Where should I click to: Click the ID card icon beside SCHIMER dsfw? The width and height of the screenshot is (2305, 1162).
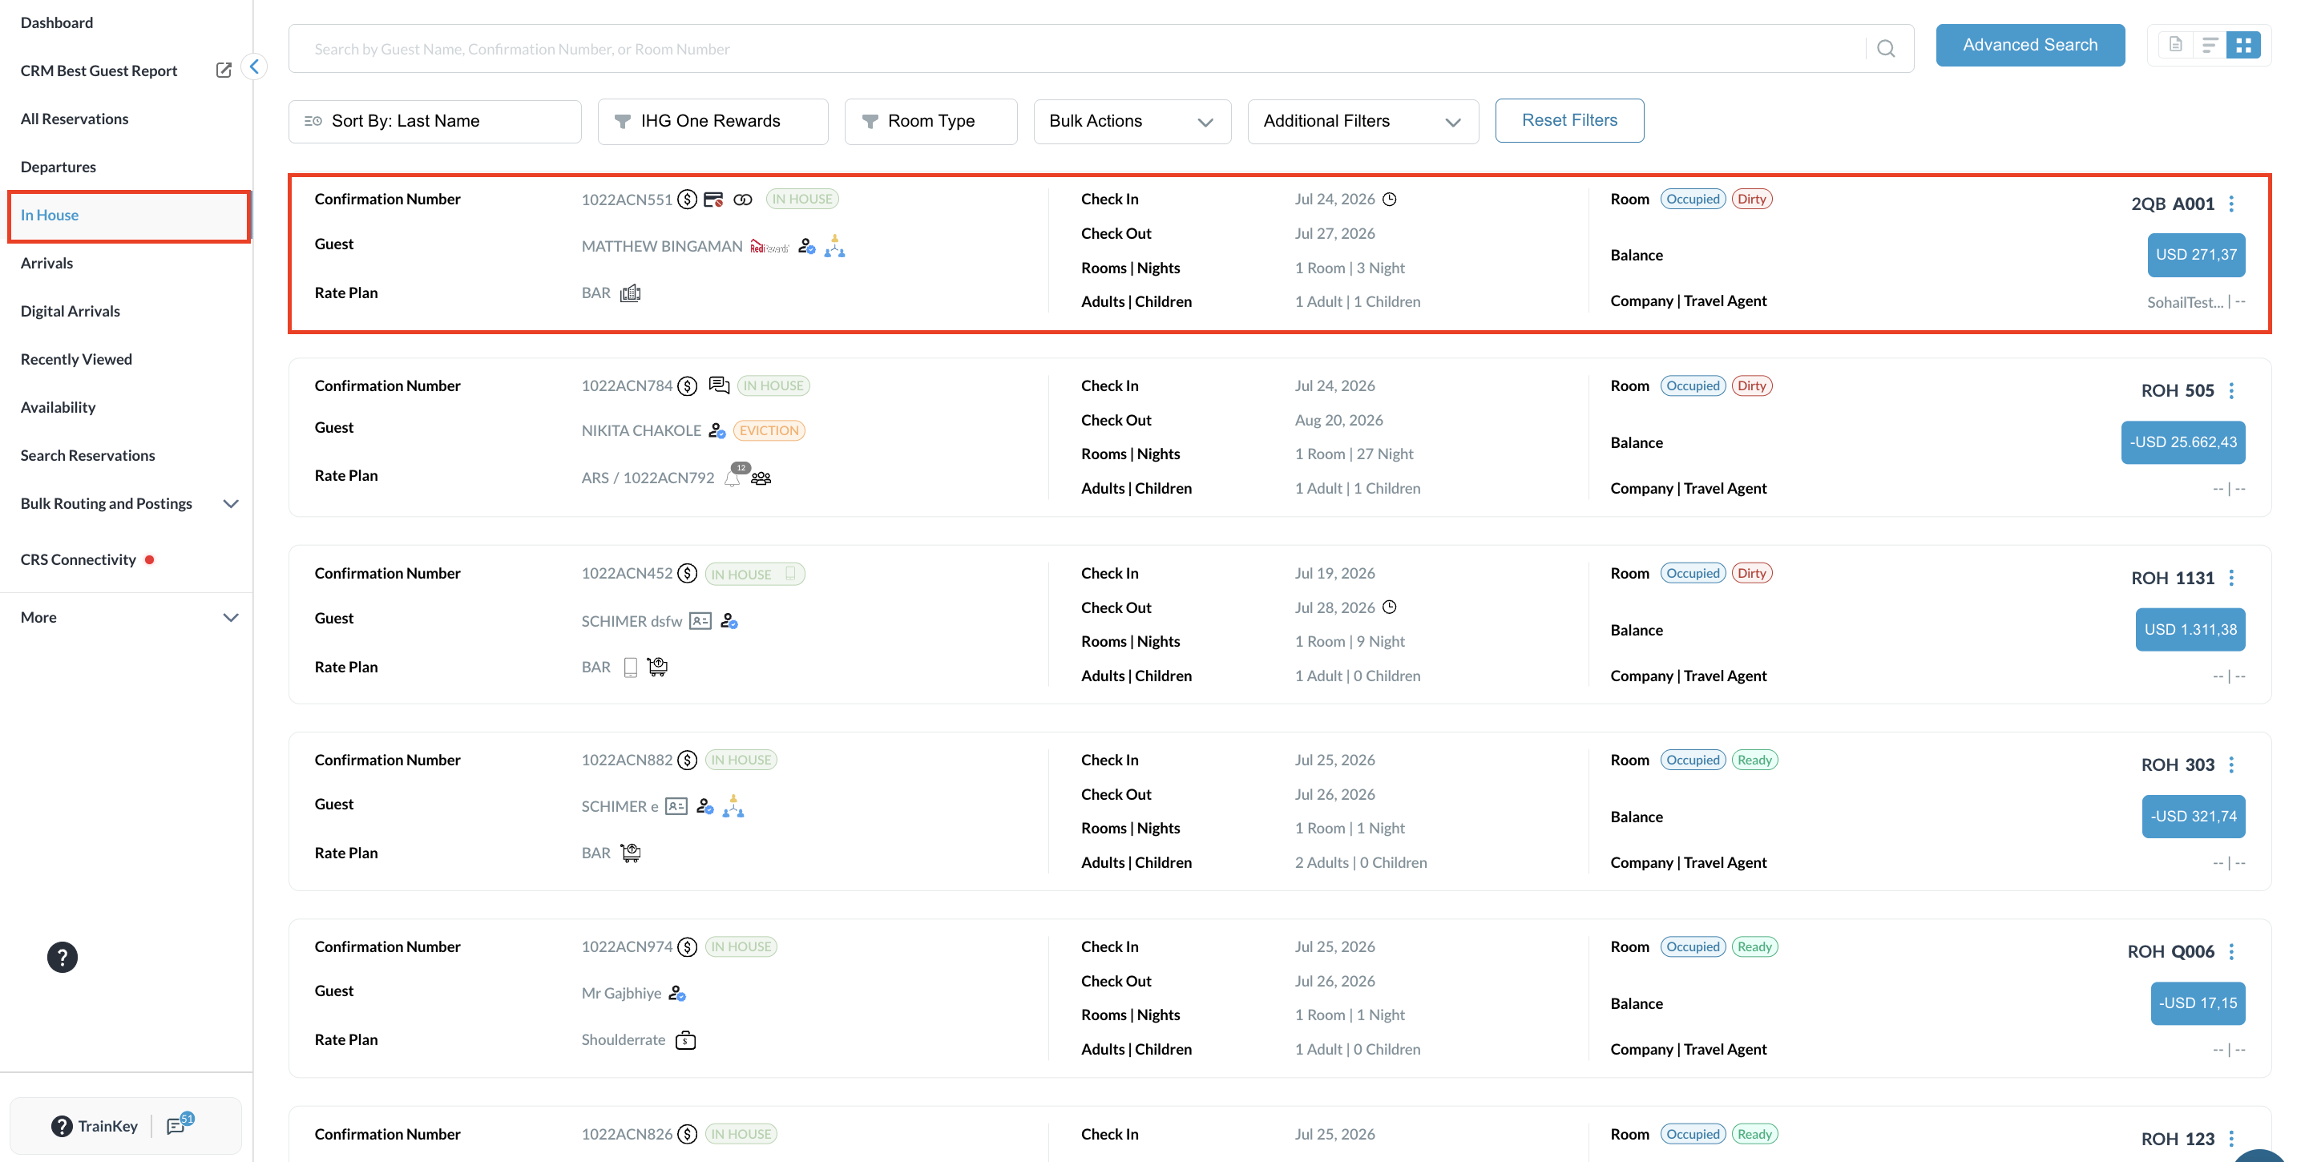[x=700, y=621]
